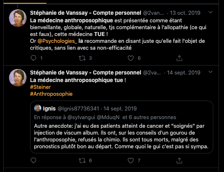Like the 14 sept. 2019 tweet

point(131,160)
